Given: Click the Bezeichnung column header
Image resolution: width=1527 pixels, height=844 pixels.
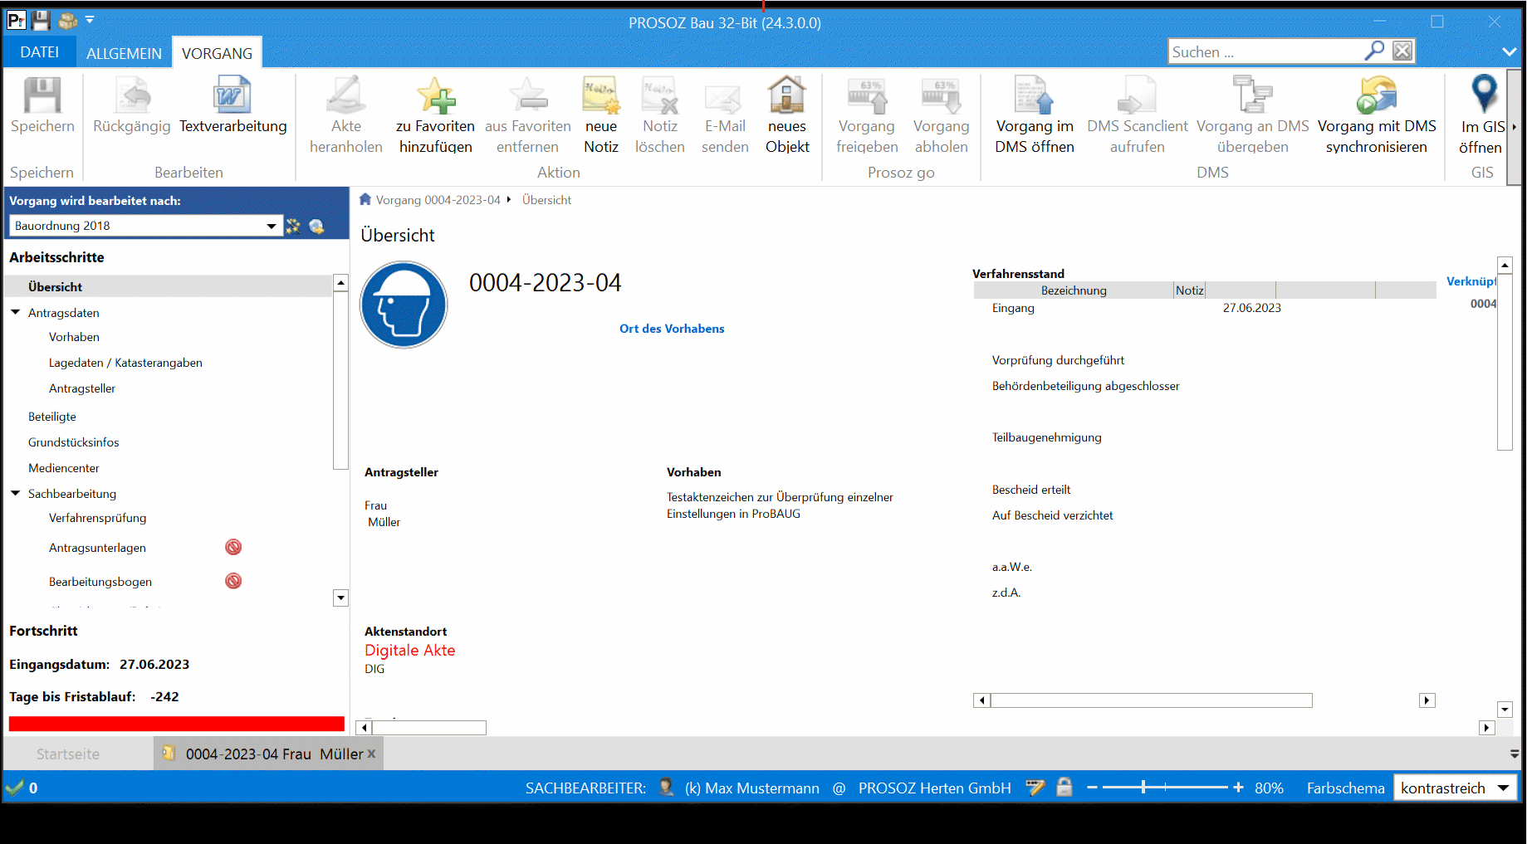Looking at the screenshot, I should [x=1074, y=290].
